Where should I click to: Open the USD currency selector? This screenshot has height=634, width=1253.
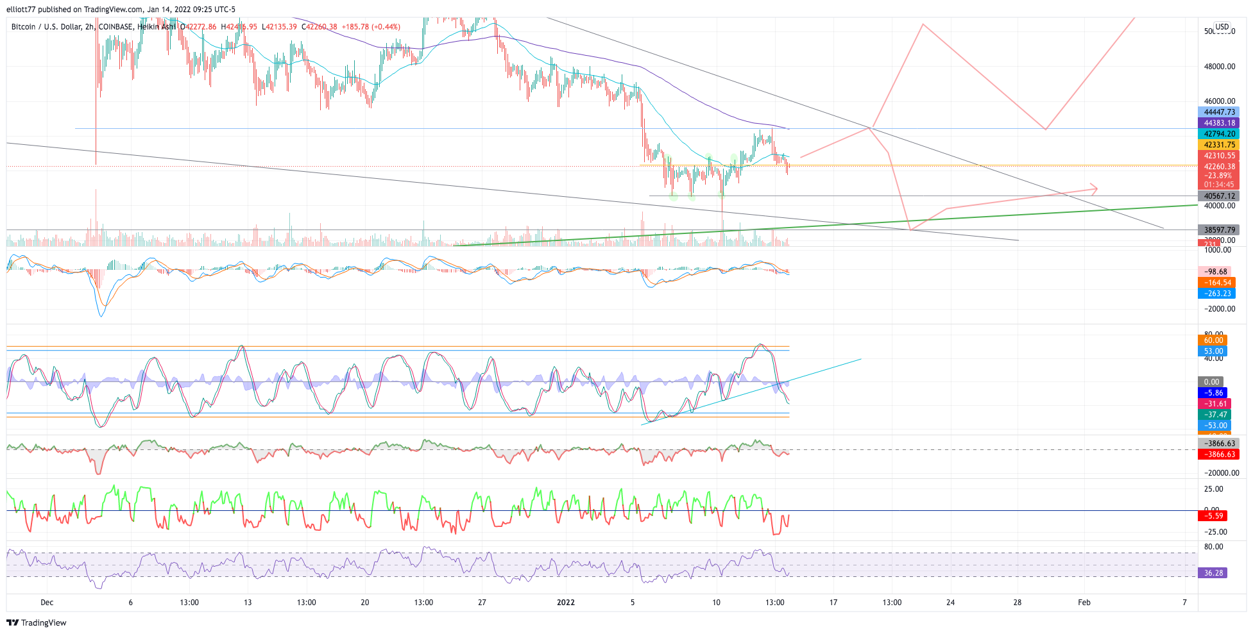[1222, 27]
